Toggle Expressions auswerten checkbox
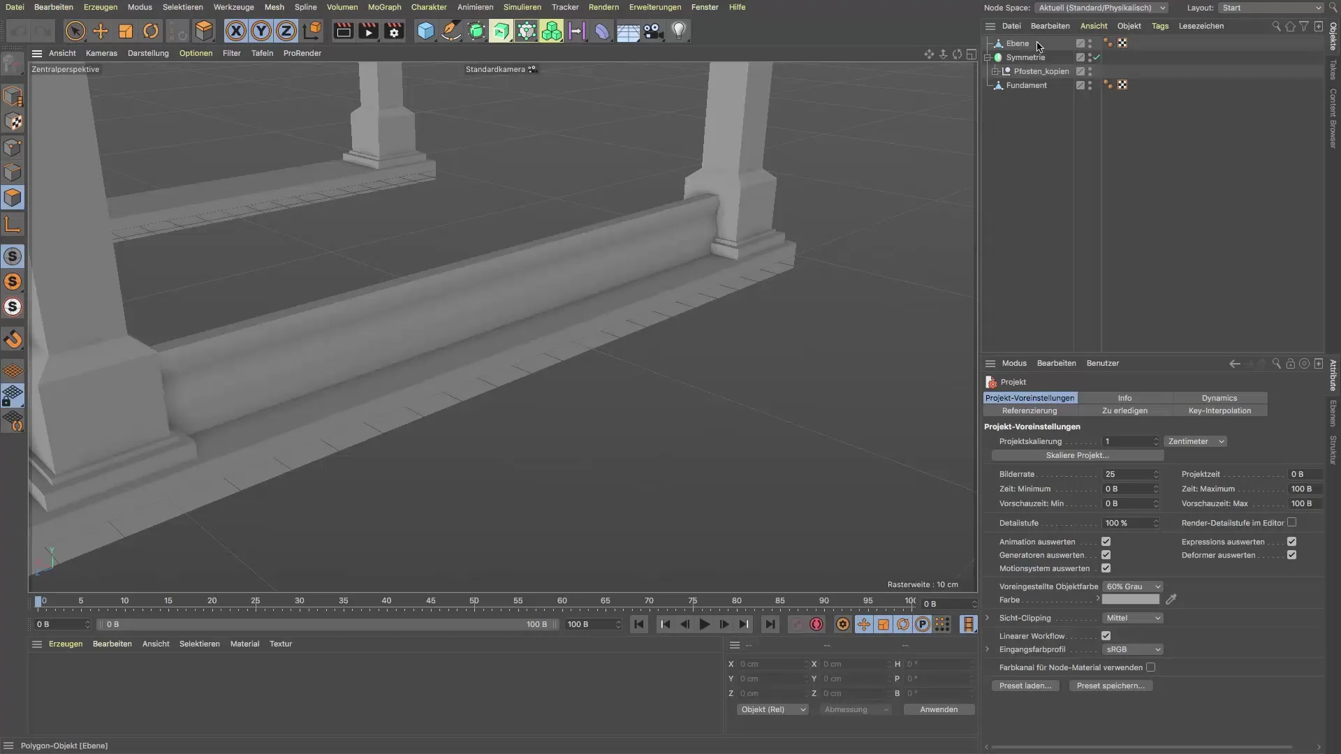The image size is (1341, 754). pos(1291,542)
